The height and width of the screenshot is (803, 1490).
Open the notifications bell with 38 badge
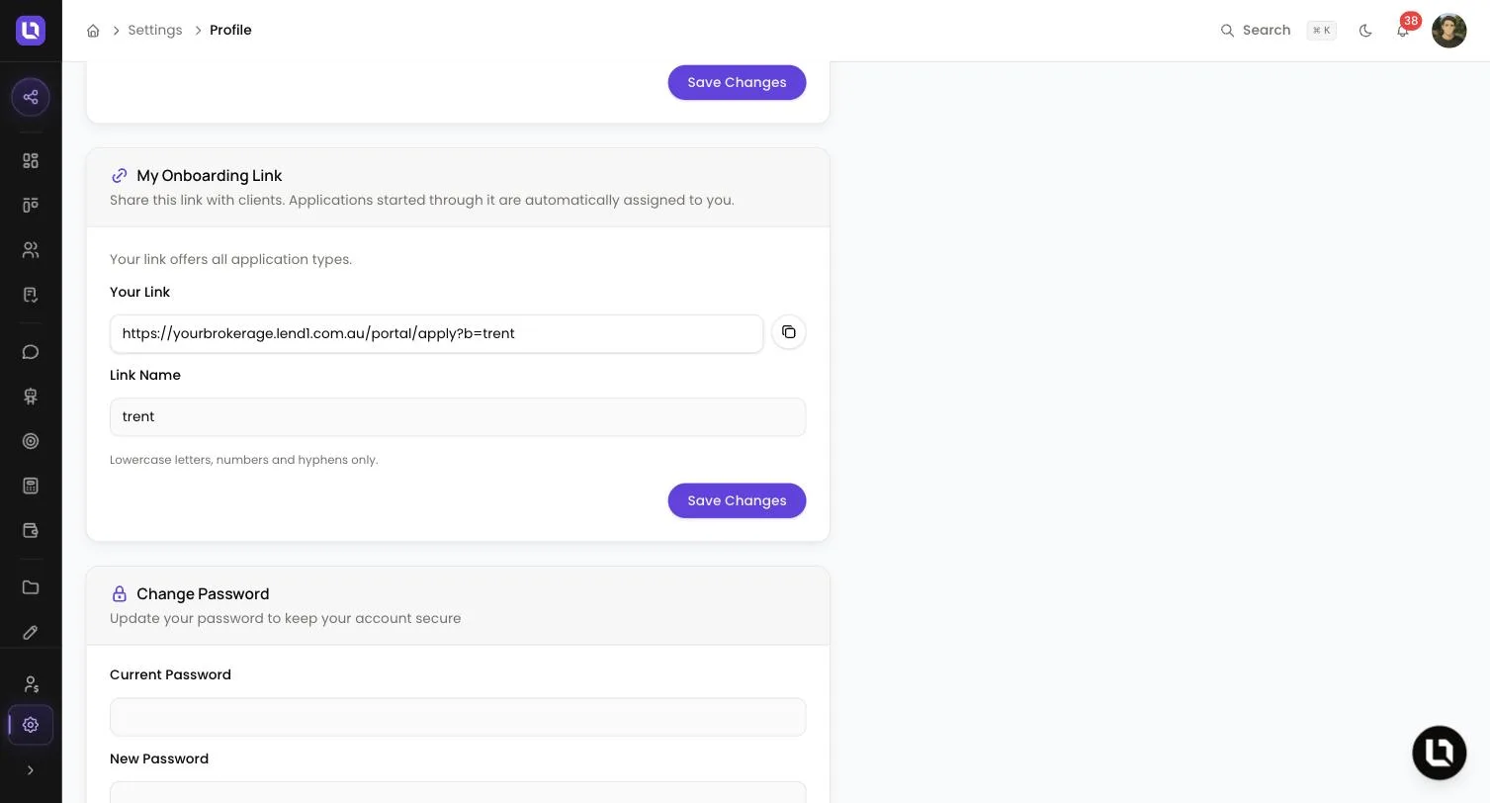1403,31
